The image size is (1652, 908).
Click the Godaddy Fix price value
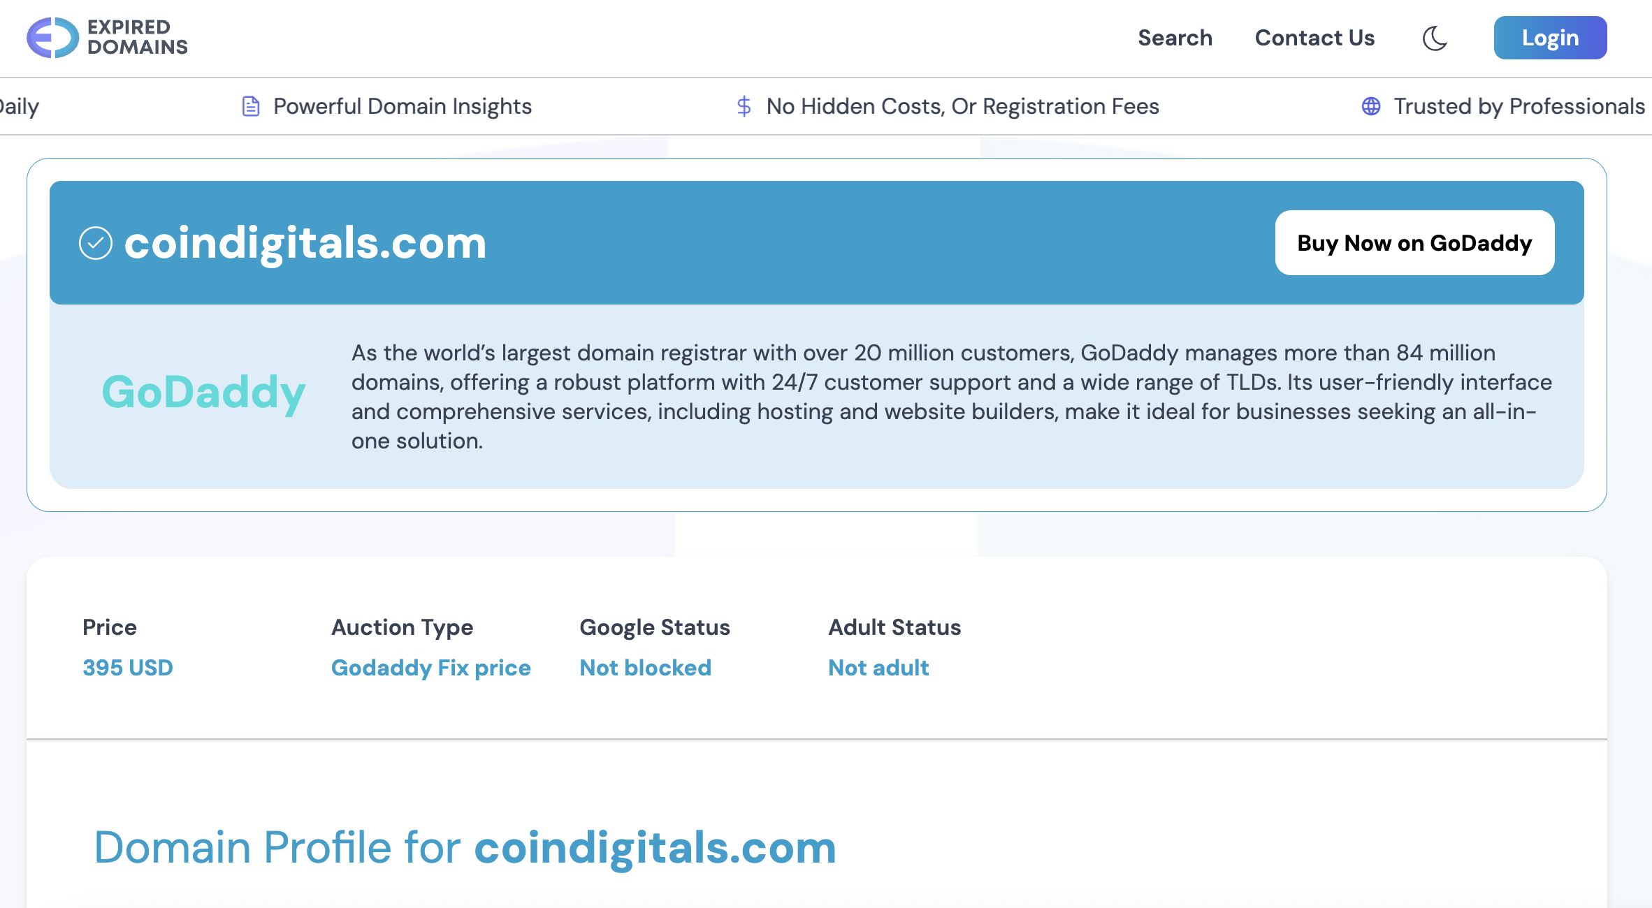coord(430,668)
